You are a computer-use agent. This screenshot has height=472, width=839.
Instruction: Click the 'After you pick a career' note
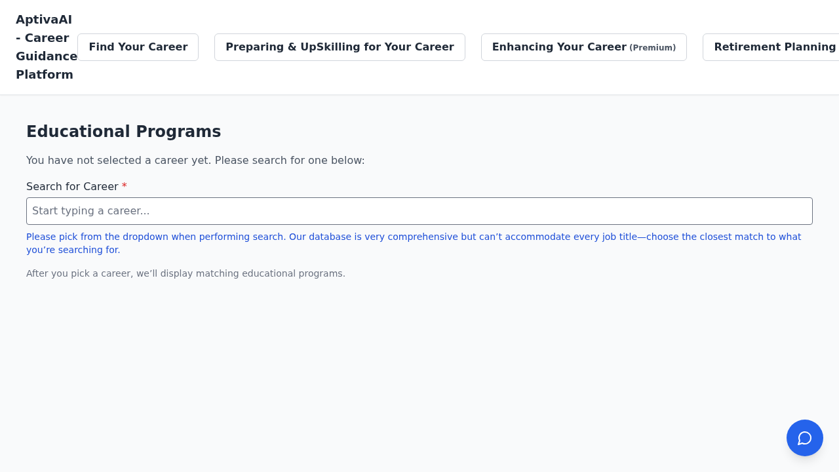click(x=185, y=273)
